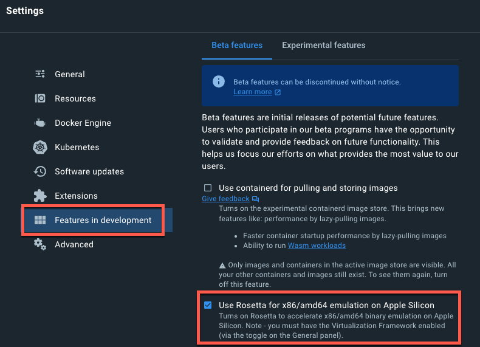This screenshot has width=480, height=347.
Task: Click the info icon in the blue banner
Action: pos(218,81)
